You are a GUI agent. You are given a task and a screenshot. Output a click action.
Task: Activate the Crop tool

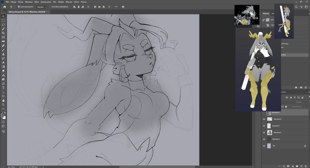tap(3, 33)
